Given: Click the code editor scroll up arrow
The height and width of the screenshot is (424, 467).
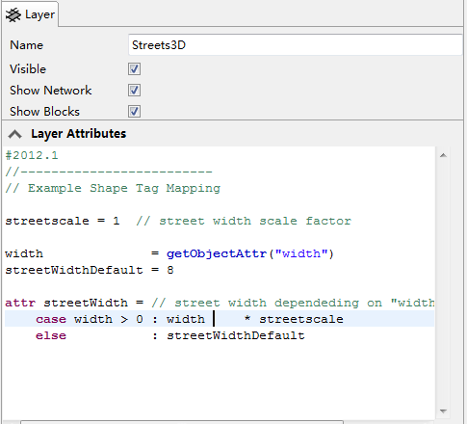Looking at the screenshot, I should click(443, 155).
